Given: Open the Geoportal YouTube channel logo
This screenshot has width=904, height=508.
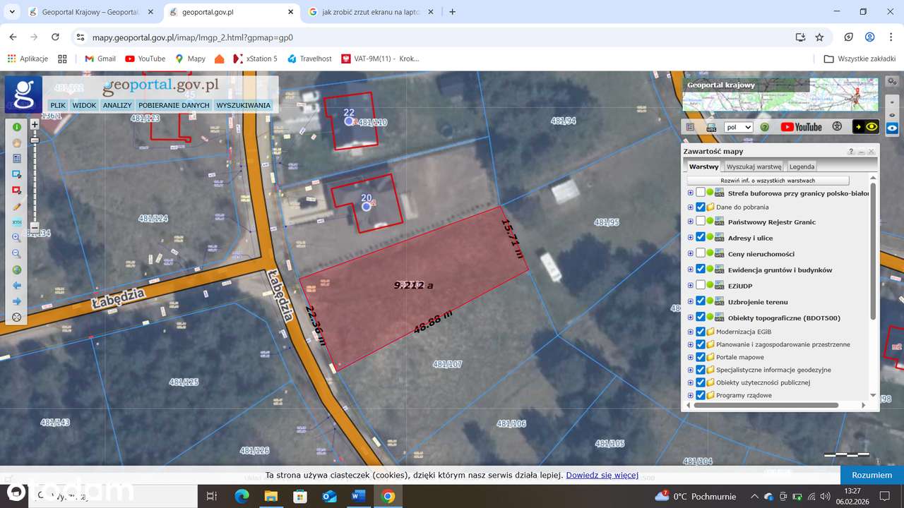Looking at the screenshot, I should click(x=802, y=127).
